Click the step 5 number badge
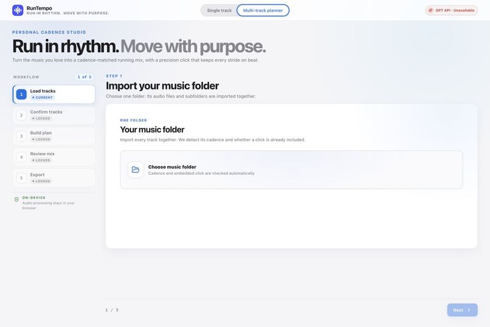 tap(21, 178)
